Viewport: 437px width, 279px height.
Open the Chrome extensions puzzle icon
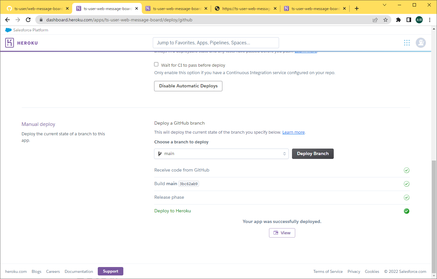point(398,20)
